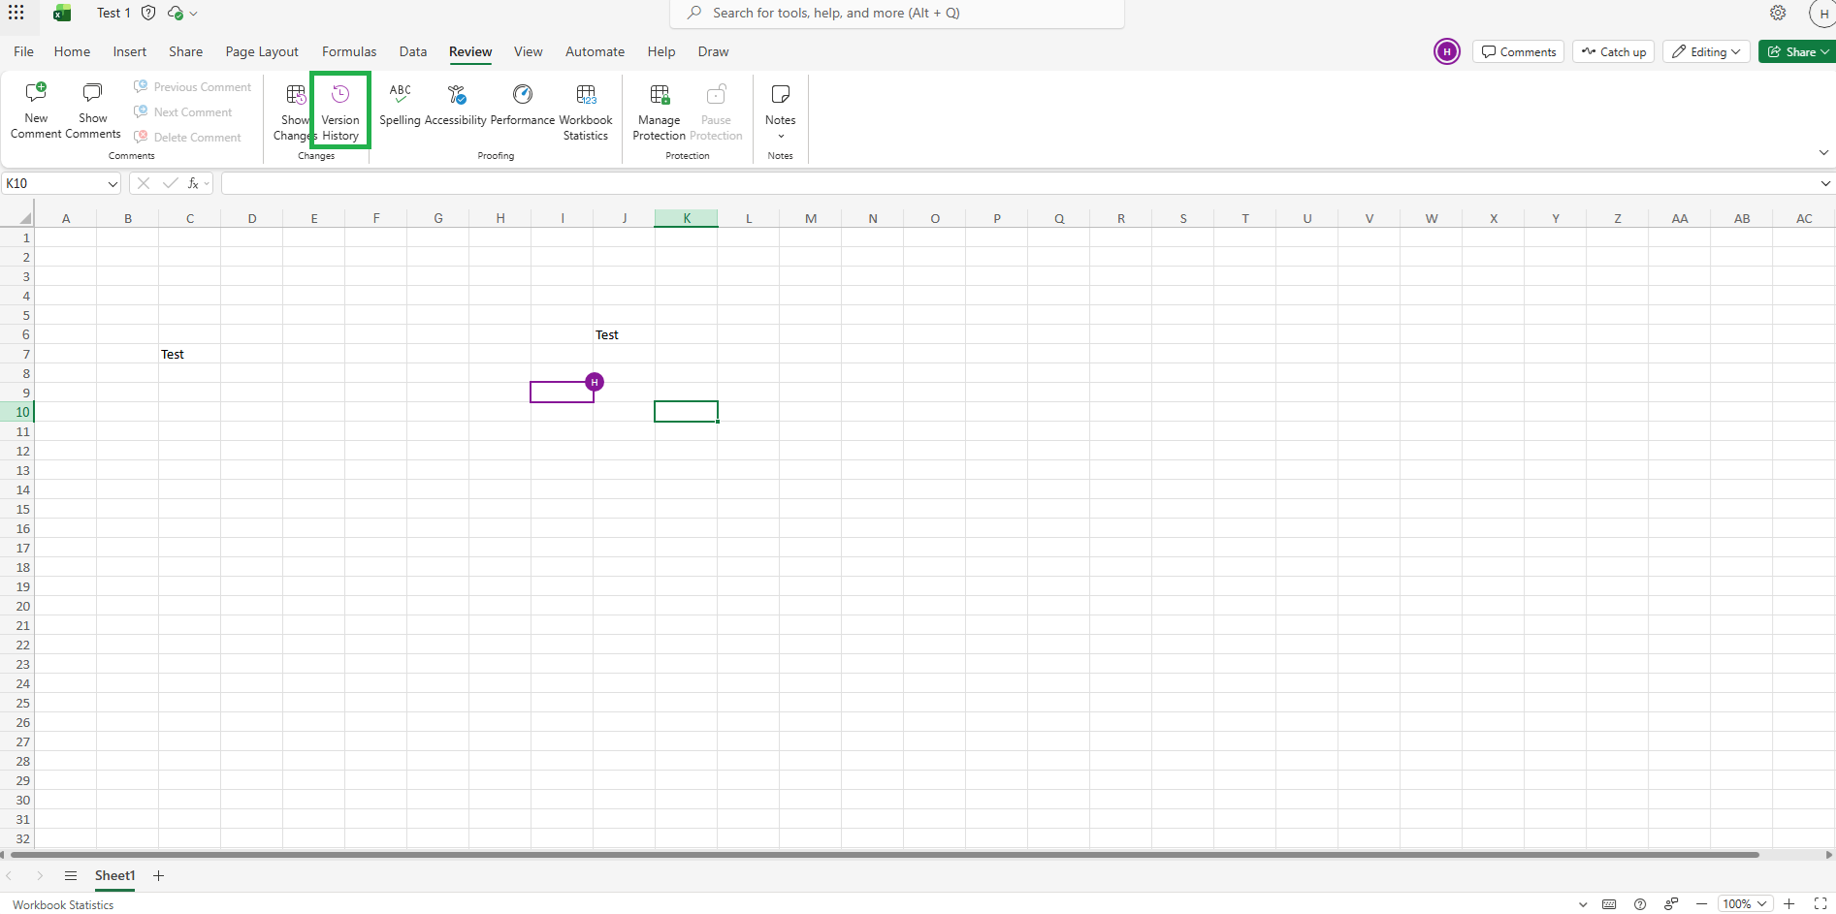
Task: Select row 10 header
Action: click(17, 412)
